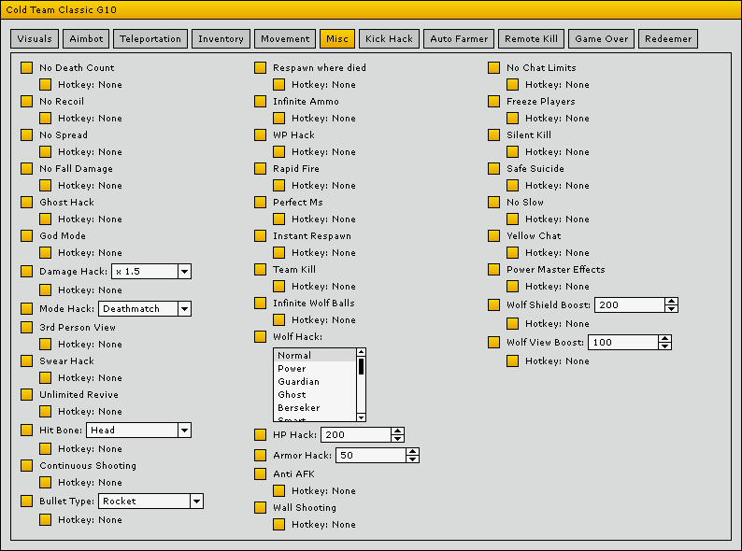
Task: Click the Wolf Shield Boost value field
Action: point(627,305)
